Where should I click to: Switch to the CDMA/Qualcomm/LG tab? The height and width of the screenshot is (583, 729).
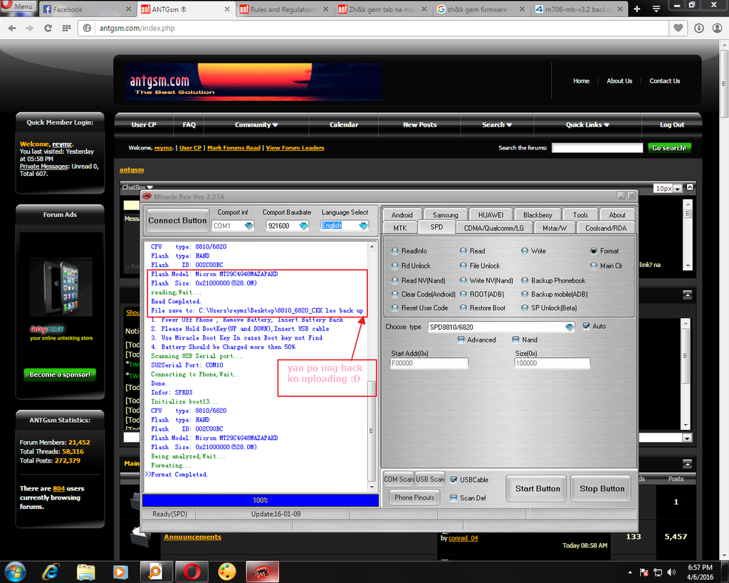[x=494, y=228]
